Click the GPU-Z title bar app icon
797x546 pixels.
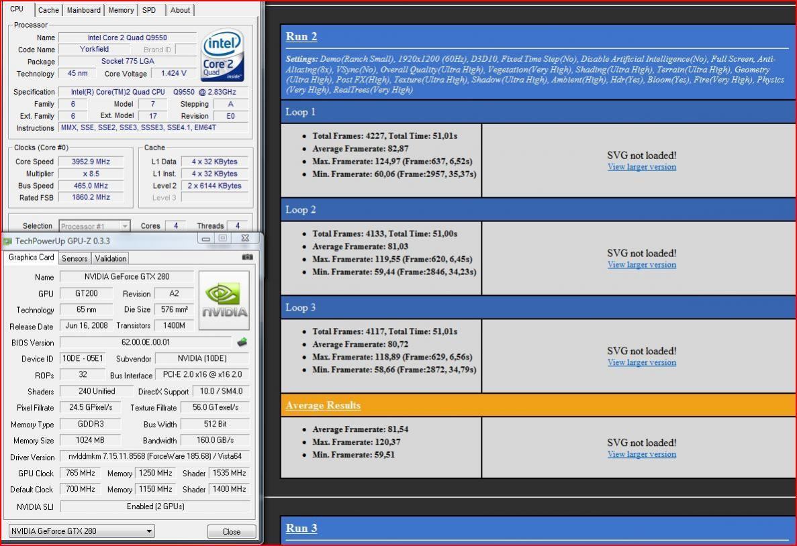tap(7, 241)
